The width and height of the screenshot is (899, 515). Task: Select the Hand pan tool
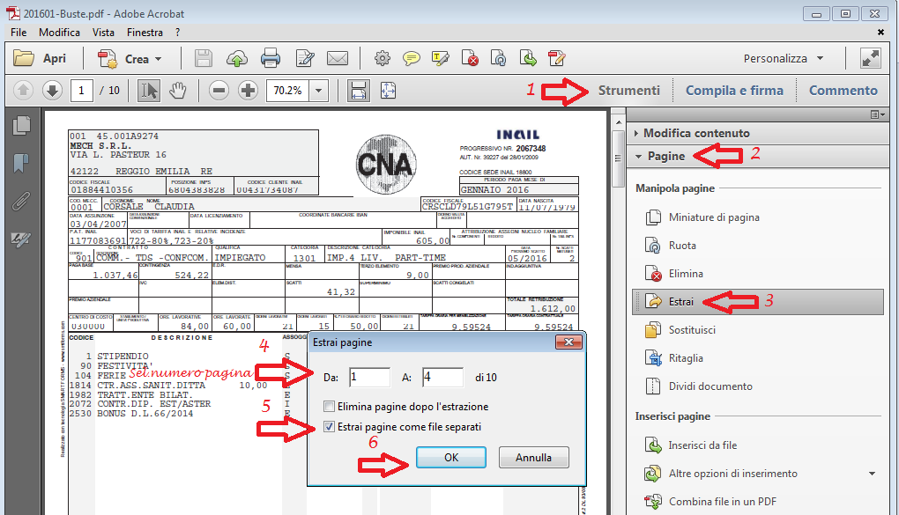point(178,90)
